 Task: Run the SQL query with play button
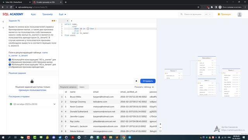click(136, 81)
